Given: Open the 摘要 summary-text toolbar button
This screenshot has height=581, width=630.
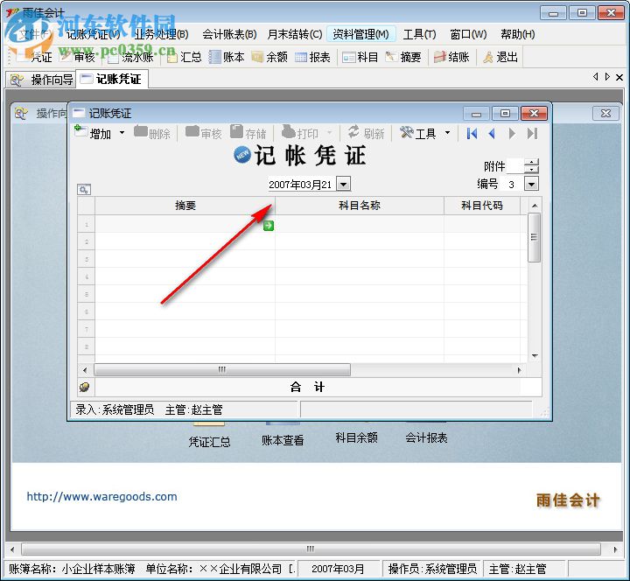Looking at the screenshot, I should coord(403,58).
